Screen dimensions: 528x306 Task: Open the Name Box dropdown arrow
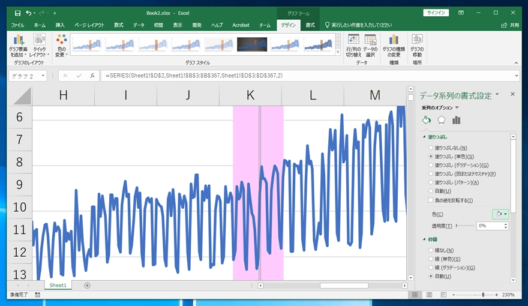43,76
